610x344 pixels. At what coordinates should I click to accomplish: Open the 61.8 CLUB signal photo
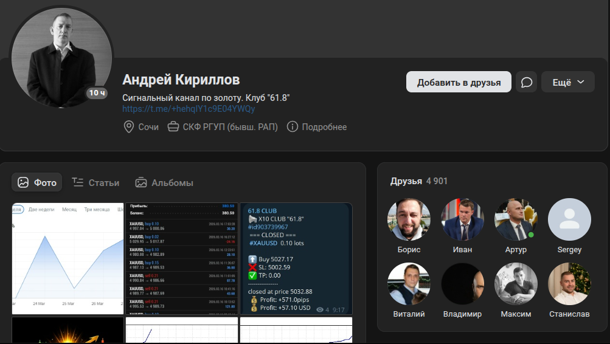296,258
